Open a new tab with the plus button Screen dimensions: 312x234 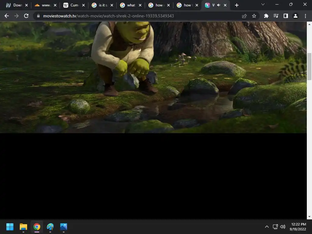pyautogui.click(x=236, y=5)
